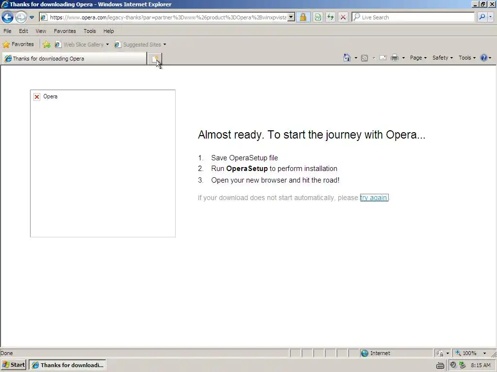Open the recent pages dropdown arrow
This screenshot has height=372, width=497.
point(32,17)
